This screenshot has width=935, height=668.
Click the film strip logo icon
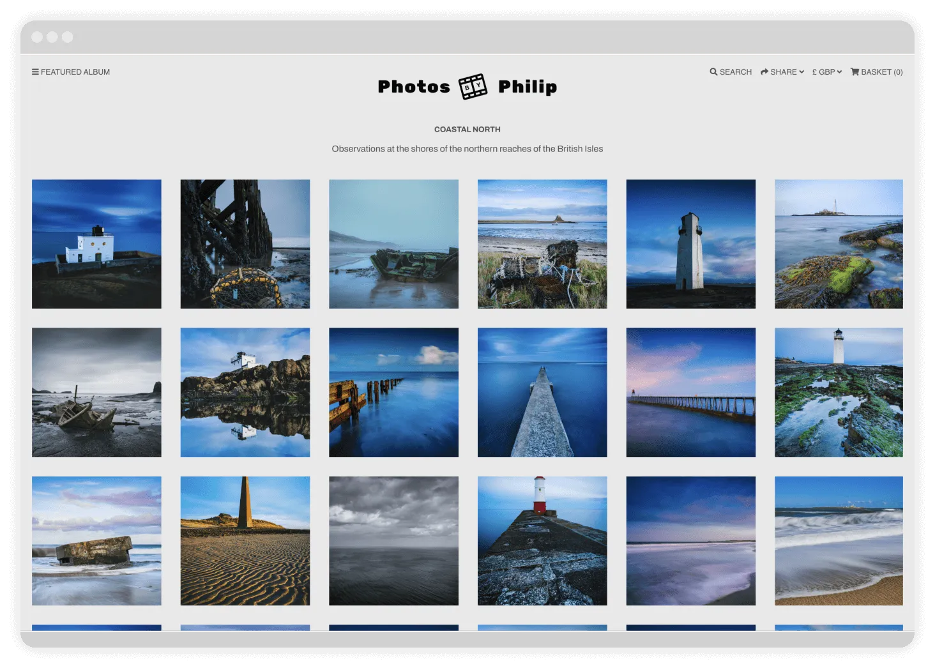(473, 86)
